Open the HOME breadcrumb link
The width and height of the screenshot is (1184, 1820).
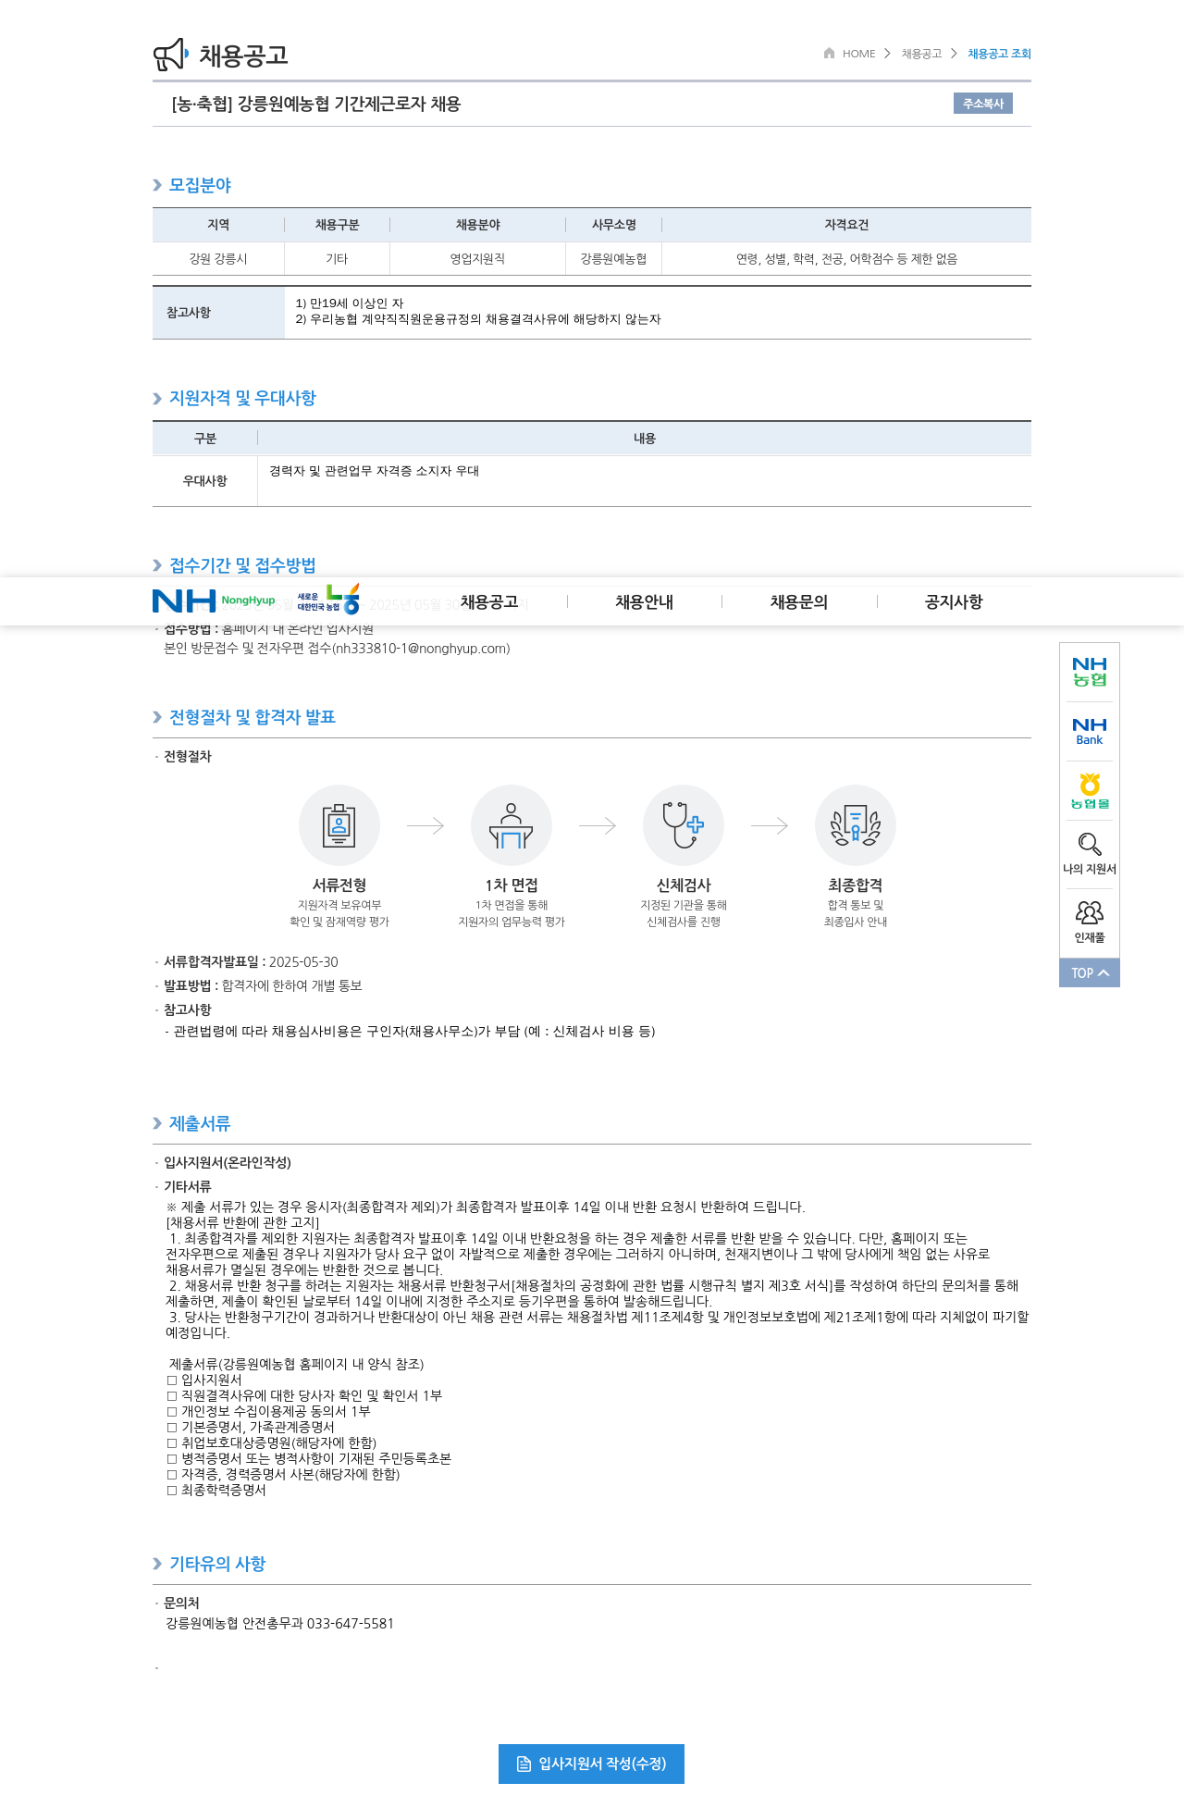click(x=858, y=54)
